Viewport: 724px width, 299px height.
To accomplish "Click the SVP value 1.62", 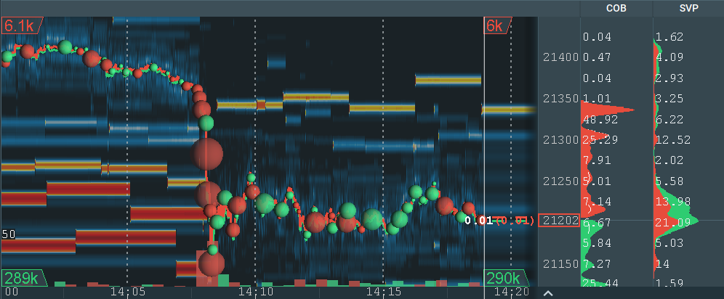I will [669, 37].
